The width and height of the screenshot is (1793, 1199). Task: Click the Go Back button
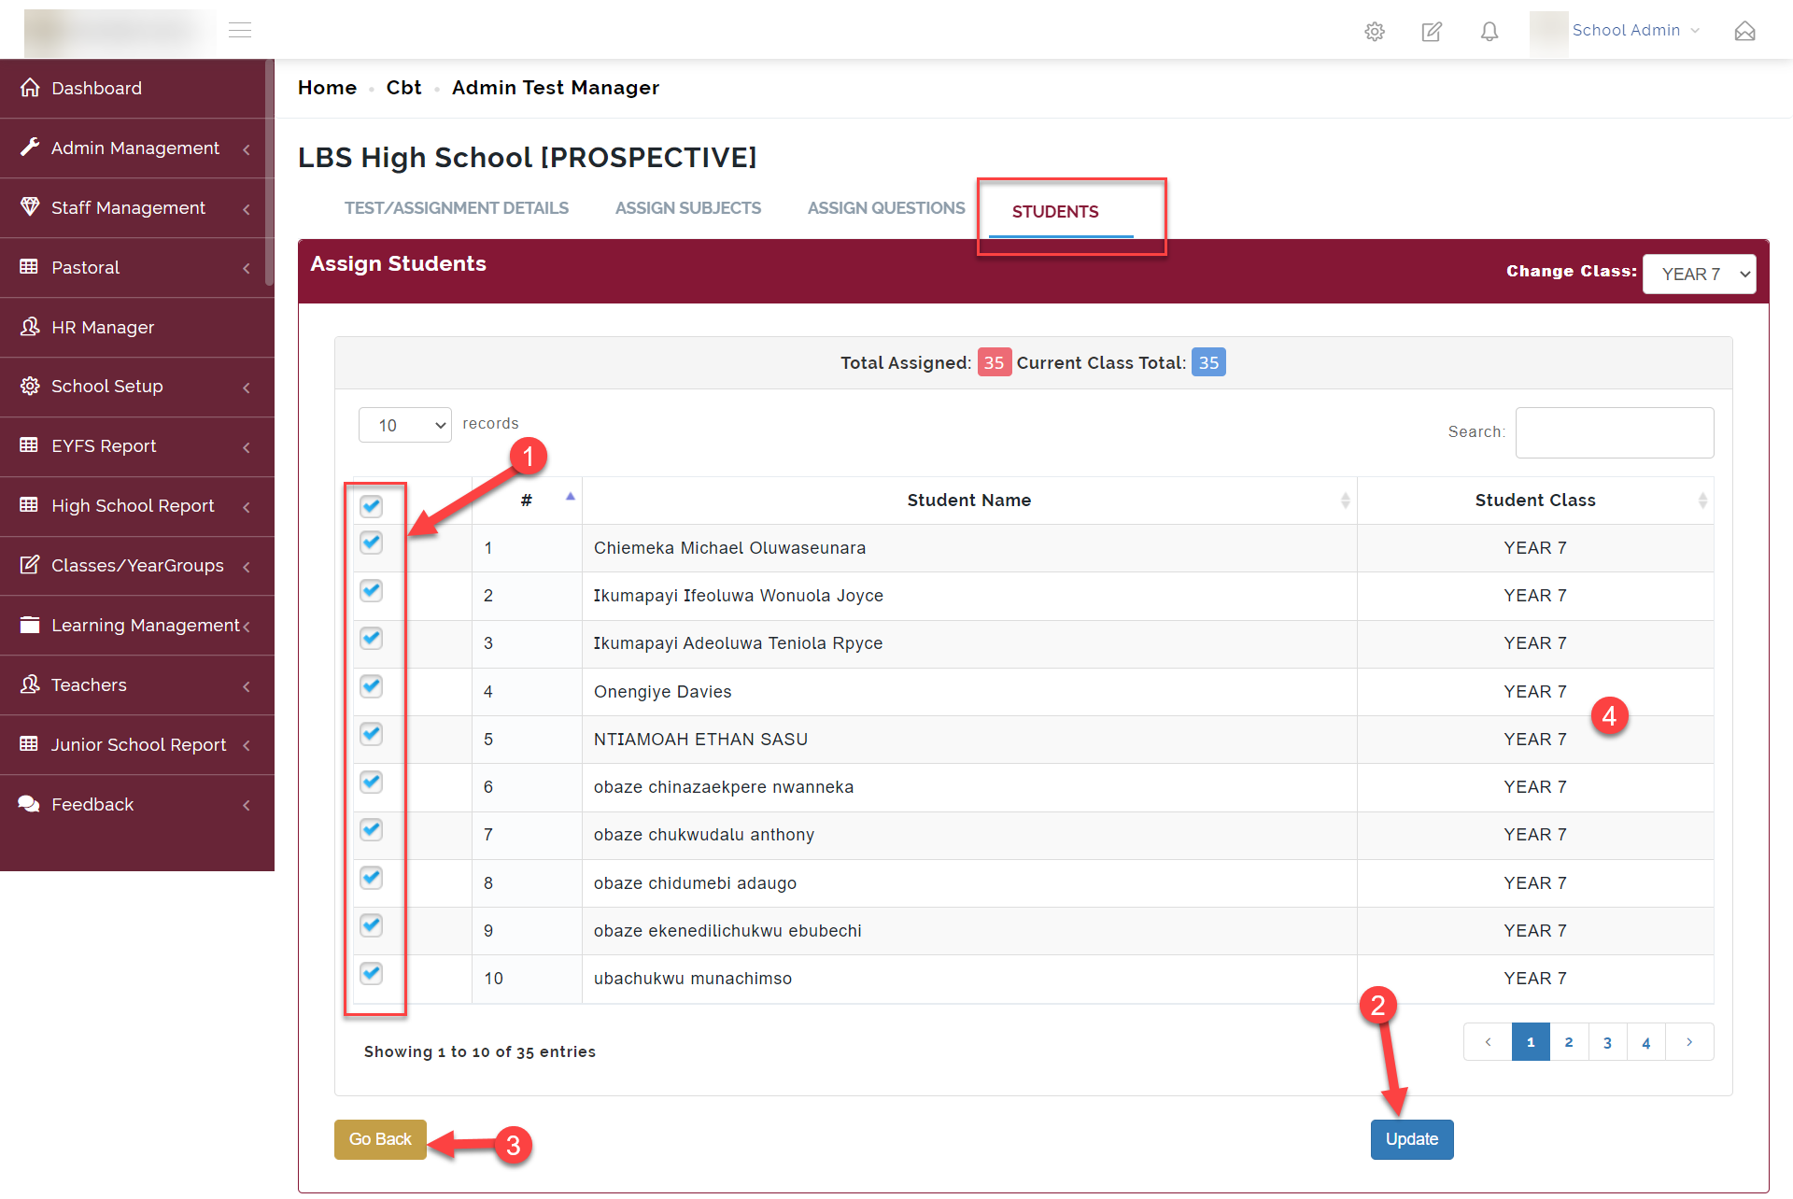[x=380, y=1139]
